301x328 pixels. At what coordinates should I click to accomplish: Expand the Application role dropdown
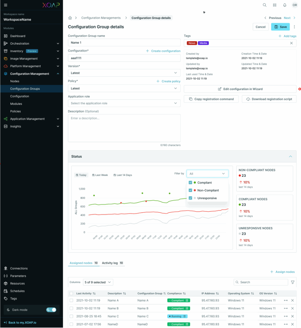123,104
